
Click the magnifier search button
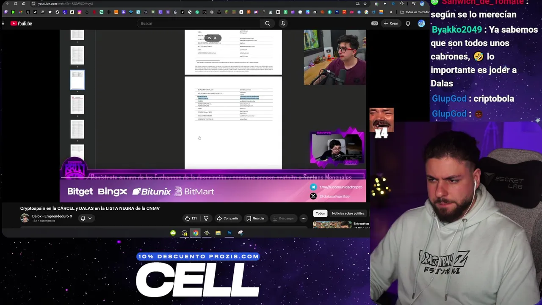click(x=268, y=23)
